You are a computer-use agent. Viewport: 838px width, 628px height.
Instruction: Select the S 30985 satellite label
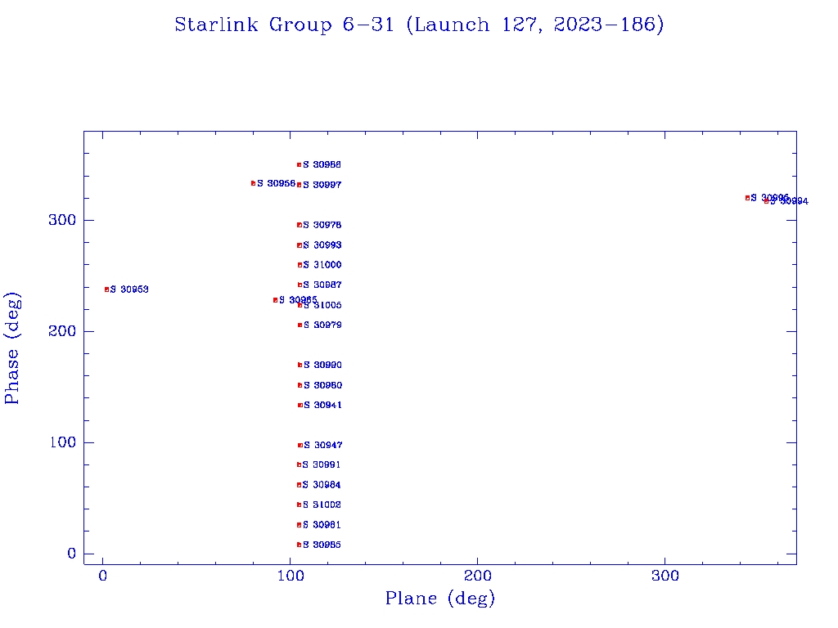pos(321,545)
